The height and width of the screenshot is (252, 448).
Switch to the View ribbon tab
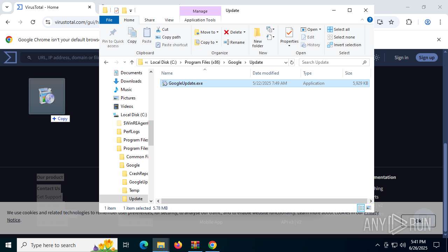[x=169, y=20]
